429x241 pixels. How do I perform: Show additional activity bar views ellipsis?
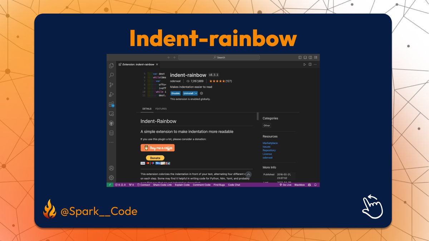(x=111, y=142)
